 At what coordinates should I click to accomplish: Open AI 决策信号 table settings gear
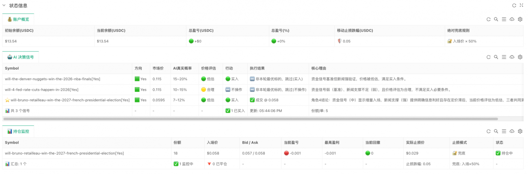click(520, 57)
